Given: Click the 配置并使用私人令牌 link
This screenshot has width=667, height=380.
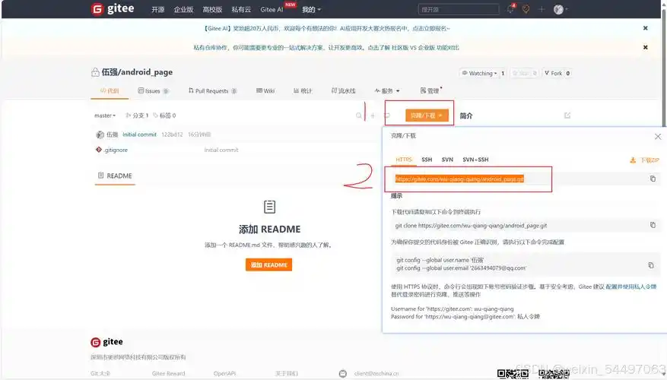Looking at the screenshot, I should [x=631, y=287].
